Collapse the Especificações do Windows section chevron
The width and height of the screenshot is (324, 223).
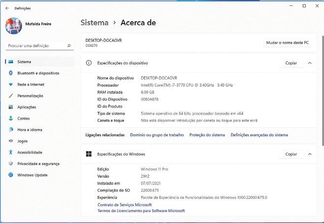click(x=310, y=154)
